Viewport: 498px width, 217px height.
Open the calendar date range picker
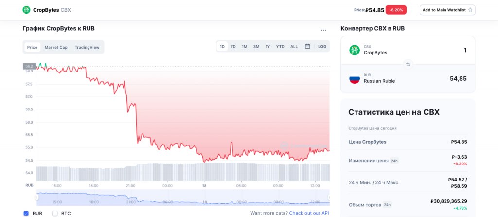pyautogui.click(x=307, y=47)
